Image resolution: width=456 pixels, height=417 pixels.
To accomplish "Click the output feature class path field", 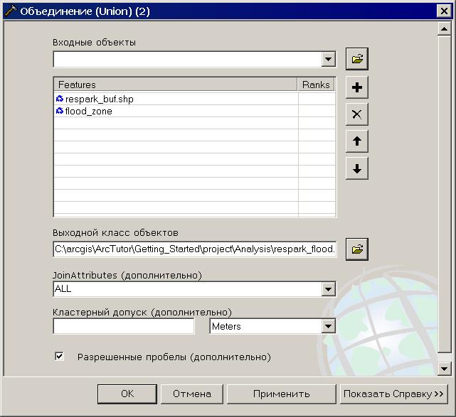I will 195,249.
